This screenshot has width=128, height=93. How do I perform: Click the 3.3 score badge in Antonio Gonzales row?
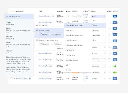point(115,79)
